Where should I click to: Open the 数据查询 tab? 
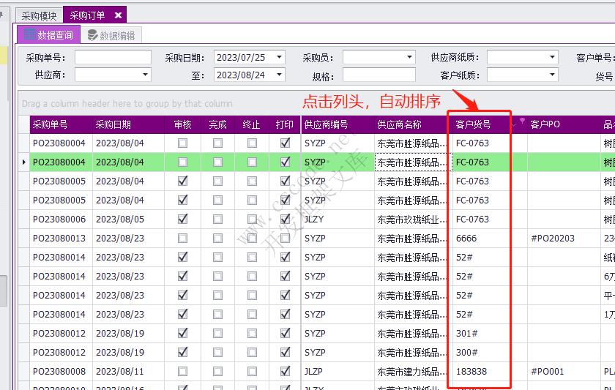pyautogui.click(x=48, y=35)
